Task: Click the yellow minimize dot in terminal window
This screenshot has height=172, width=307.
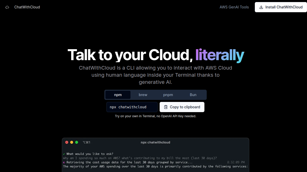Action: tap(72, 142)
